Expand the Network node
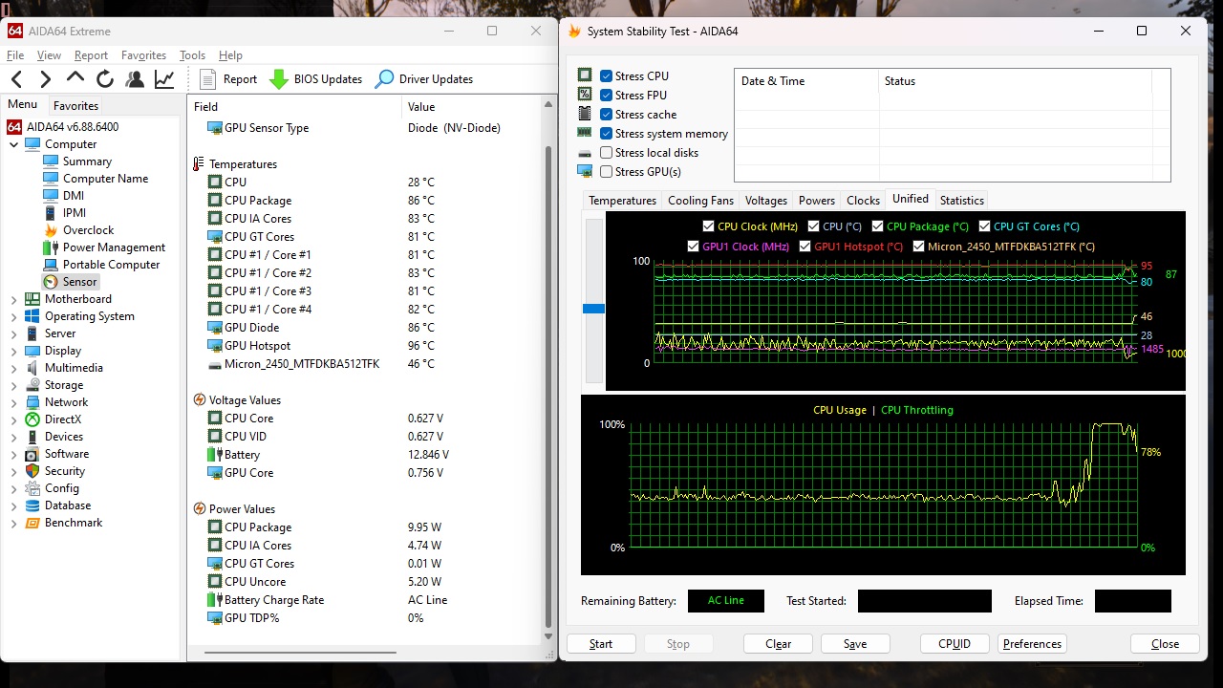Screen dimensions: 1223x688 click(x=13, y=402)
